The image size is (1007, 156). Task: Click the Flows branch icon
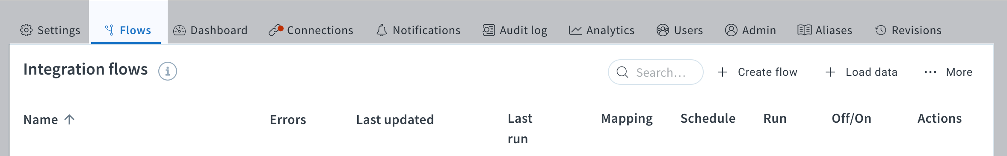click(x=110, y=30)
